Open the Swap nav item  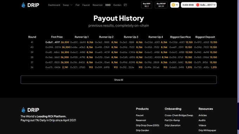[x=66, y=5]
